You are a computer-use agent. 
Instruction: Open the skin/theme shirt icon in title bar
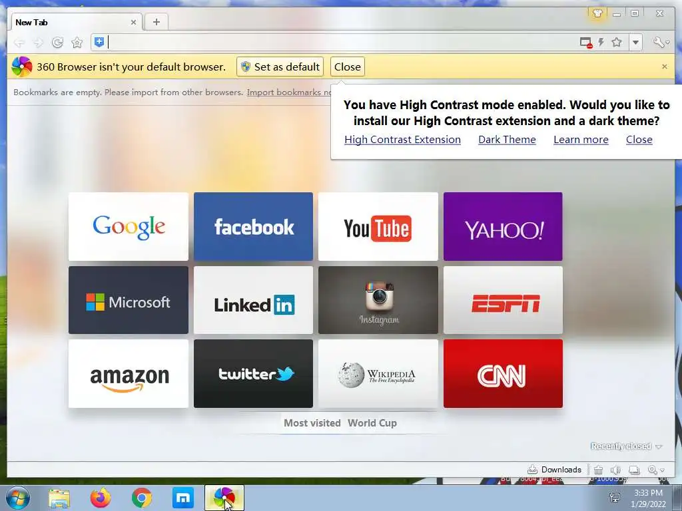click(x=597, y=13)
